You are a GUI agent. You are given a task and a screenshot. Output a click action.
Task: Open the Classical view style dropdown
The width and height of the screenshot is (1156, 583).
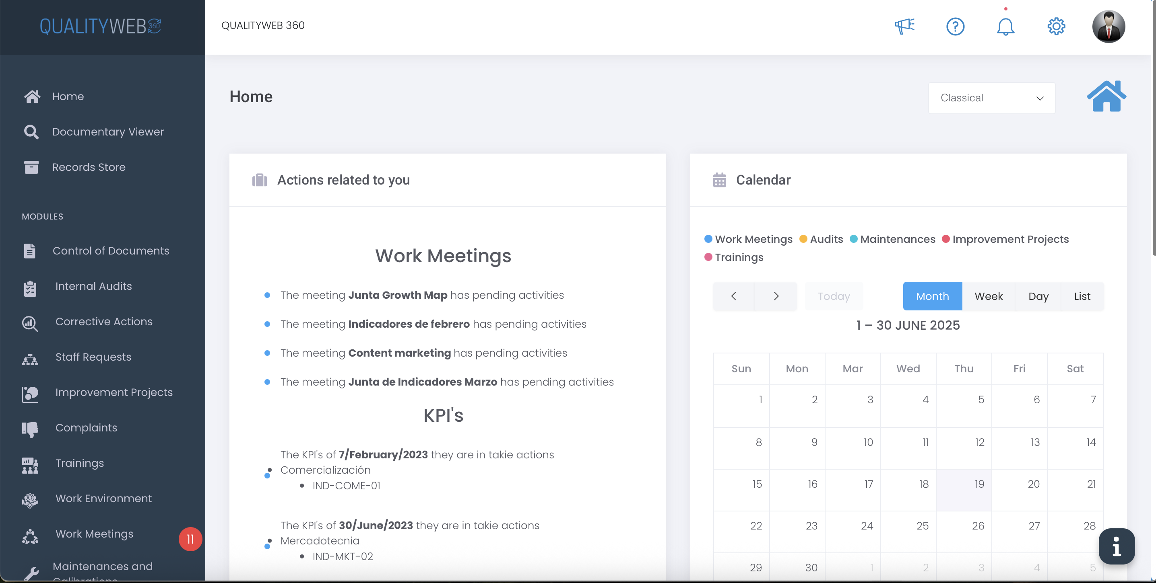[991, 98]
